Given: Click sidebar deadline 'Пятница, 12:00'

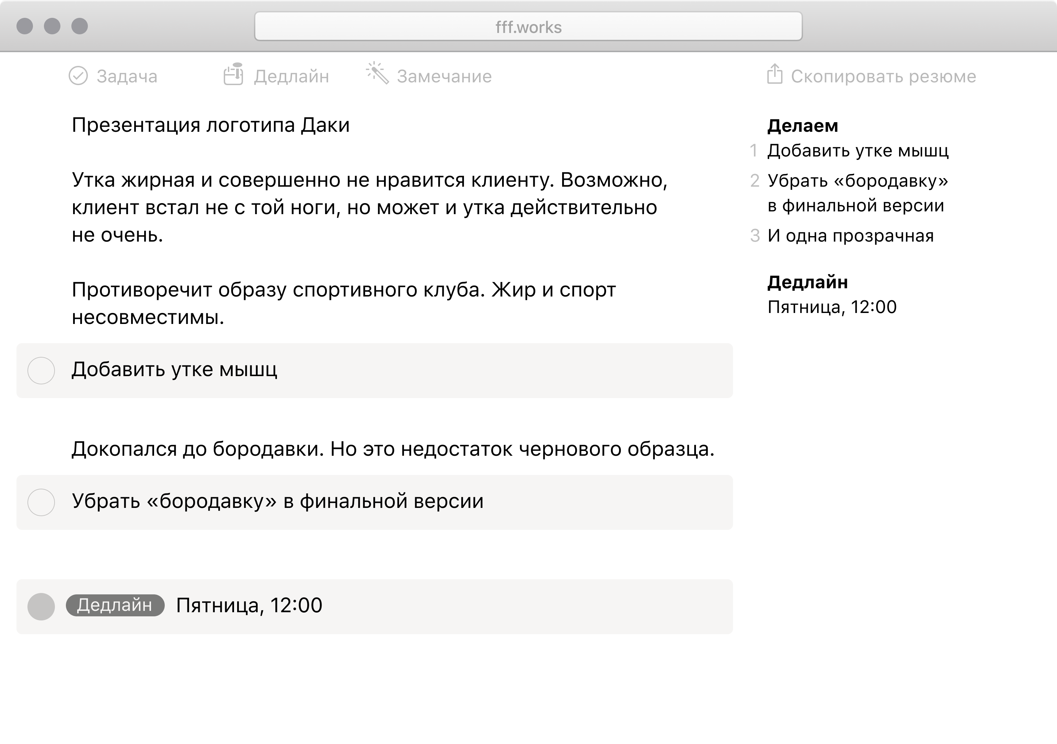Looking at the screenshot, I should point(832,307).
